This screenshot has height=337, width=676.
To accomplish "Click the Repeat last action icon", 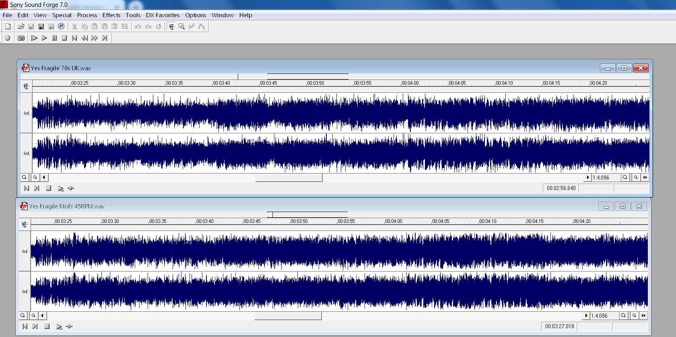I will coord(159,27).
